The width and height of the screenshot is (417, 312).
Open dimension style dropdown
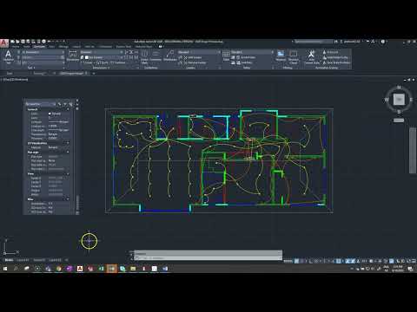coord(102,52)
